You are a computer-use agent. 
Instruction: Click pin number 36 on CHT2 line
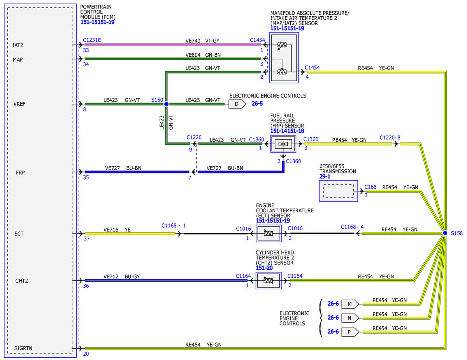point(86,286)
